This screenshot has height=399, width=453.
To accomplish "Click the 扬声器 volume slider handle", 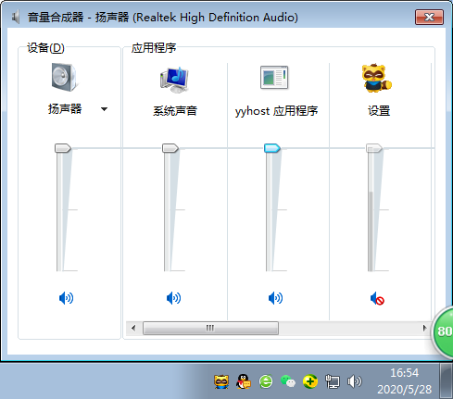I will click(x=63, y=148).
